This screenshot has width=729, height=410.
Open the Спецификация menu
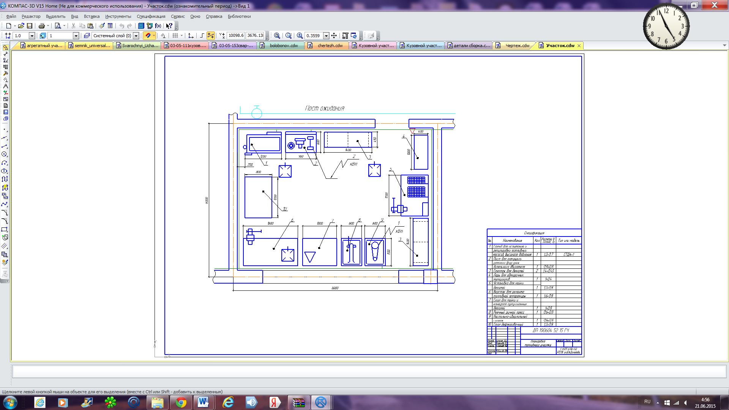(151, 16)
